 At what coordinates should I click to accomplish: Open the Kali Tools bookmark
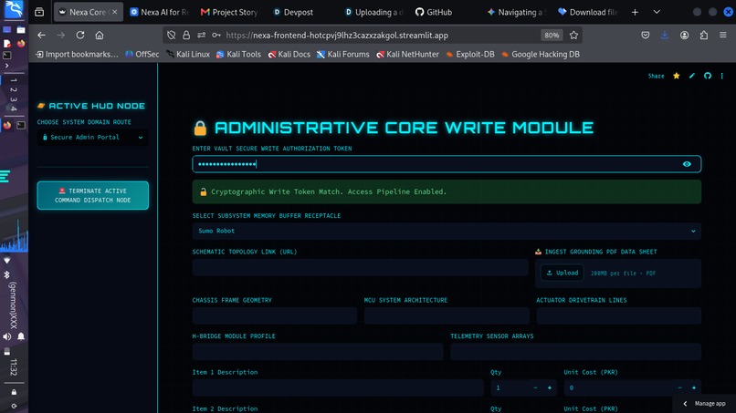(238, 55)
